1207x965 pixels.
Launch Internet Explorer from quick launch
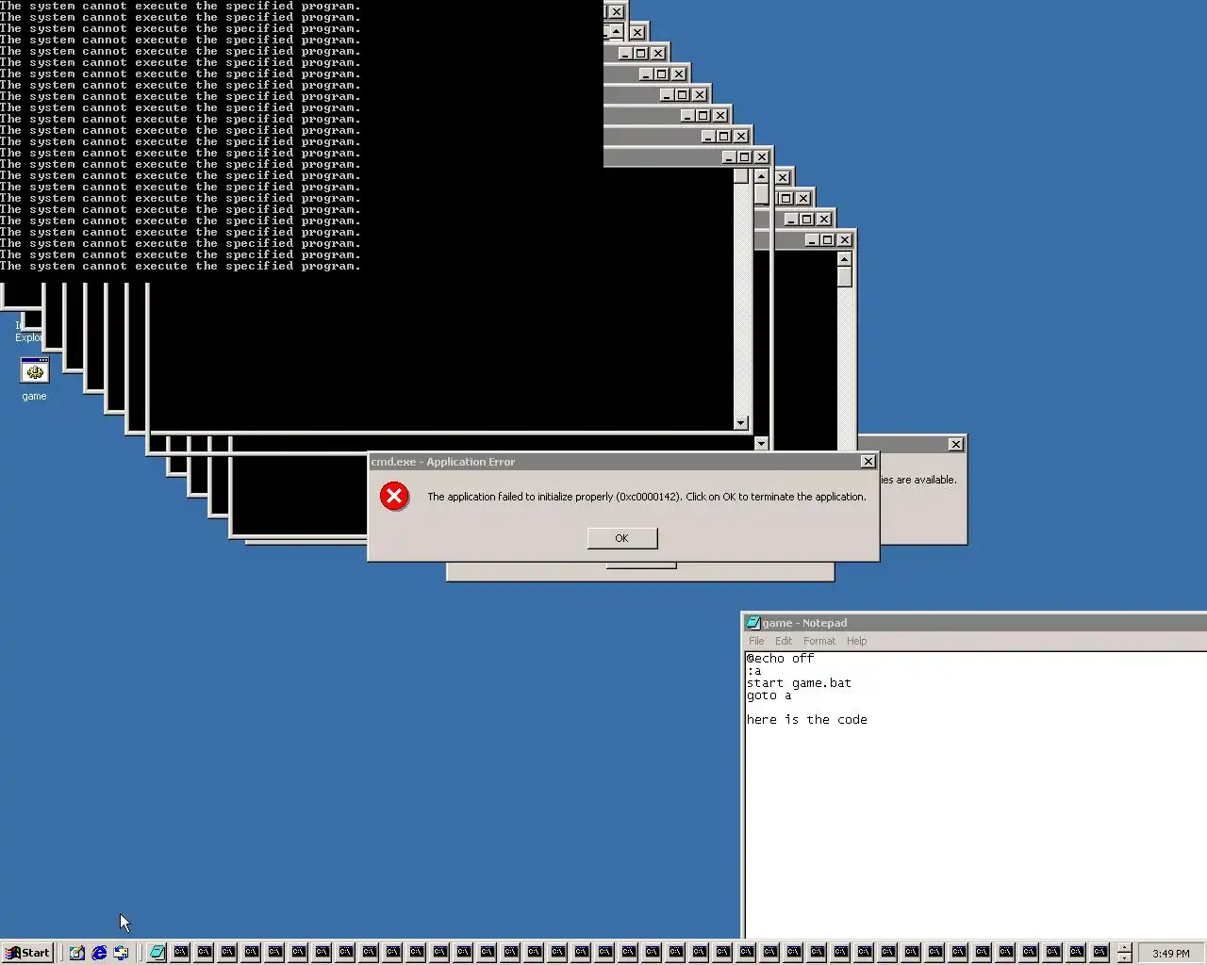point(99,953)
